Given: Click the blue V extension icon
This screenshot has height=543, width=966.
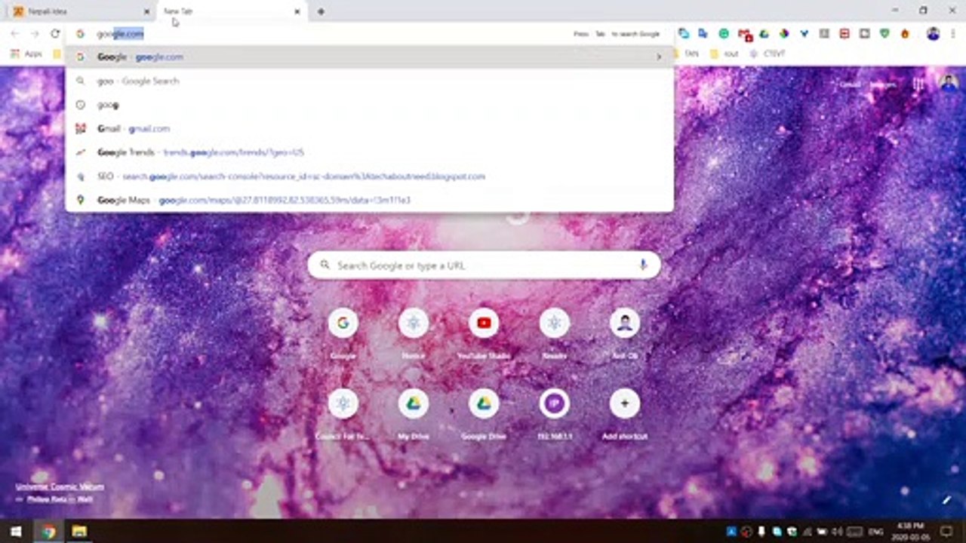Looking at the screenshot, I should pyautogui.click(x=804, y=34).
